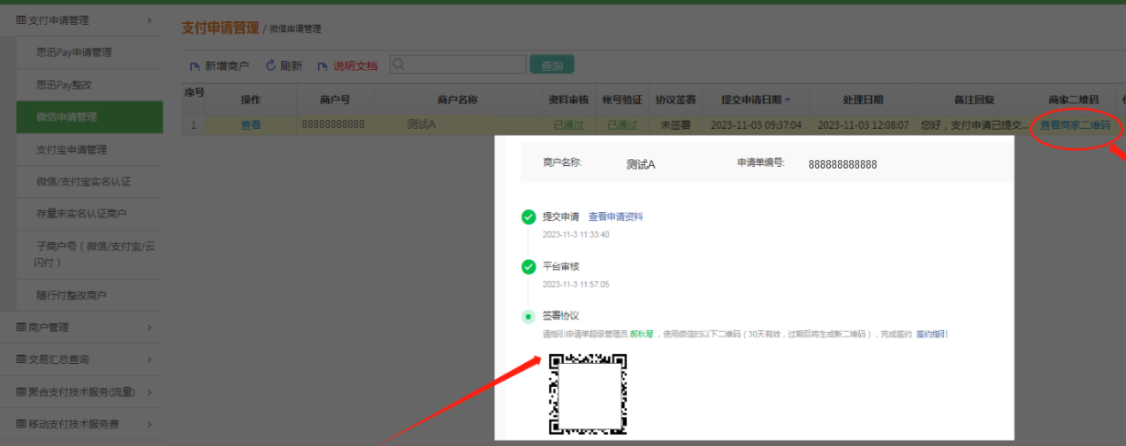Click the 已通过 cell under 资料审核
1126x446 pixels.
[x=568, y=125]
